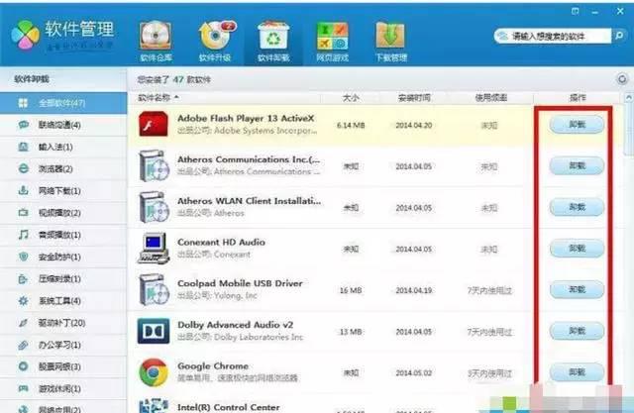Click the scrollbar up arrow of the list

pyautogui.click(x=629, y=97)
